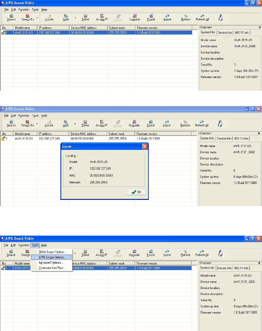Viewport: 262px width, 331px height.
Task: Click Import icon in the bottom window toolbar
Action: pyautogui.click(x=167, y=253)
